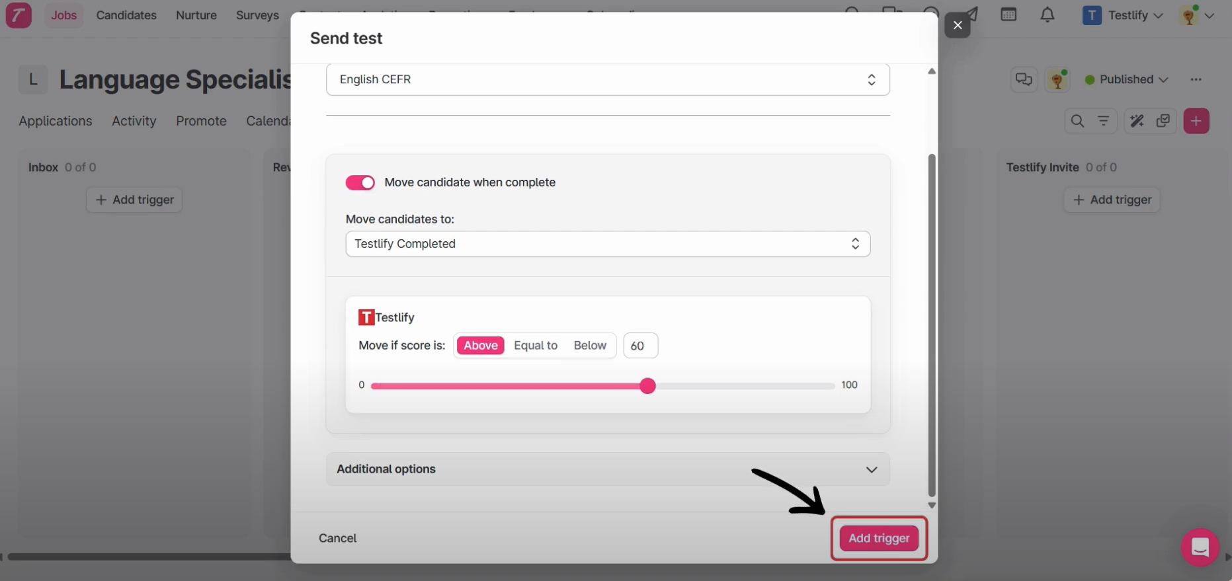Viewport: 1232px width, 581px height.
Task: Expand the Additional options section
Action: (608, 469)
